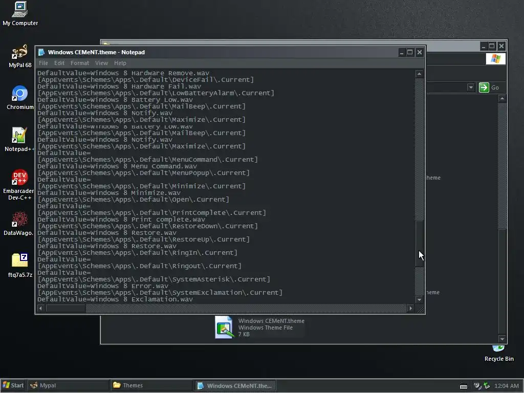Click the PrintComplete\.Current section line

(151, 212)
